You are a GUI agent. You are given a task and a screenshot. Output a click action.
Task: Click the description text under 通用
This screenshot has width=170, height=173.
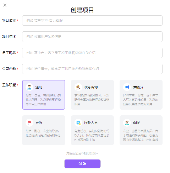(43, 100)
